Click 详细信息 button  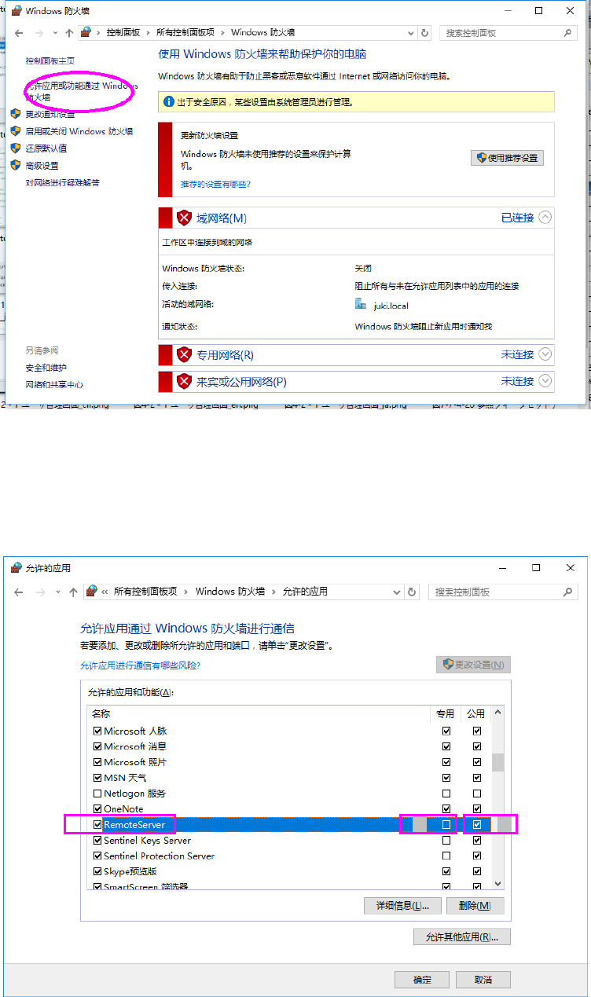(402, 906)
